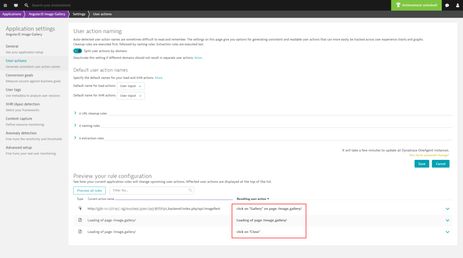Click the trophy Achievement unlocked icon

coord(398,5)
